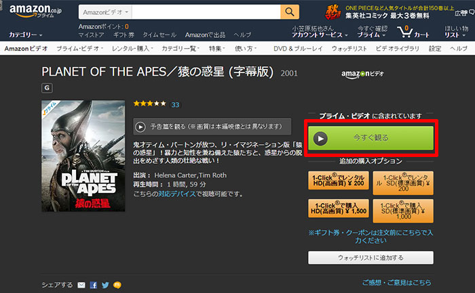Expand the カテゴリ一覧 submenu

pos(180,49)
